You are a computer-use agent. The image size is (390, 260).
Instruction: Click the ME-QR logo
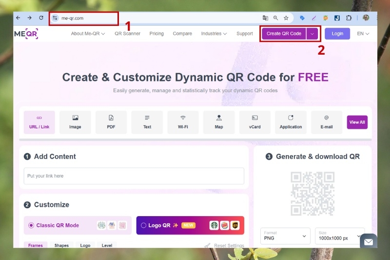tap(26, 34)
